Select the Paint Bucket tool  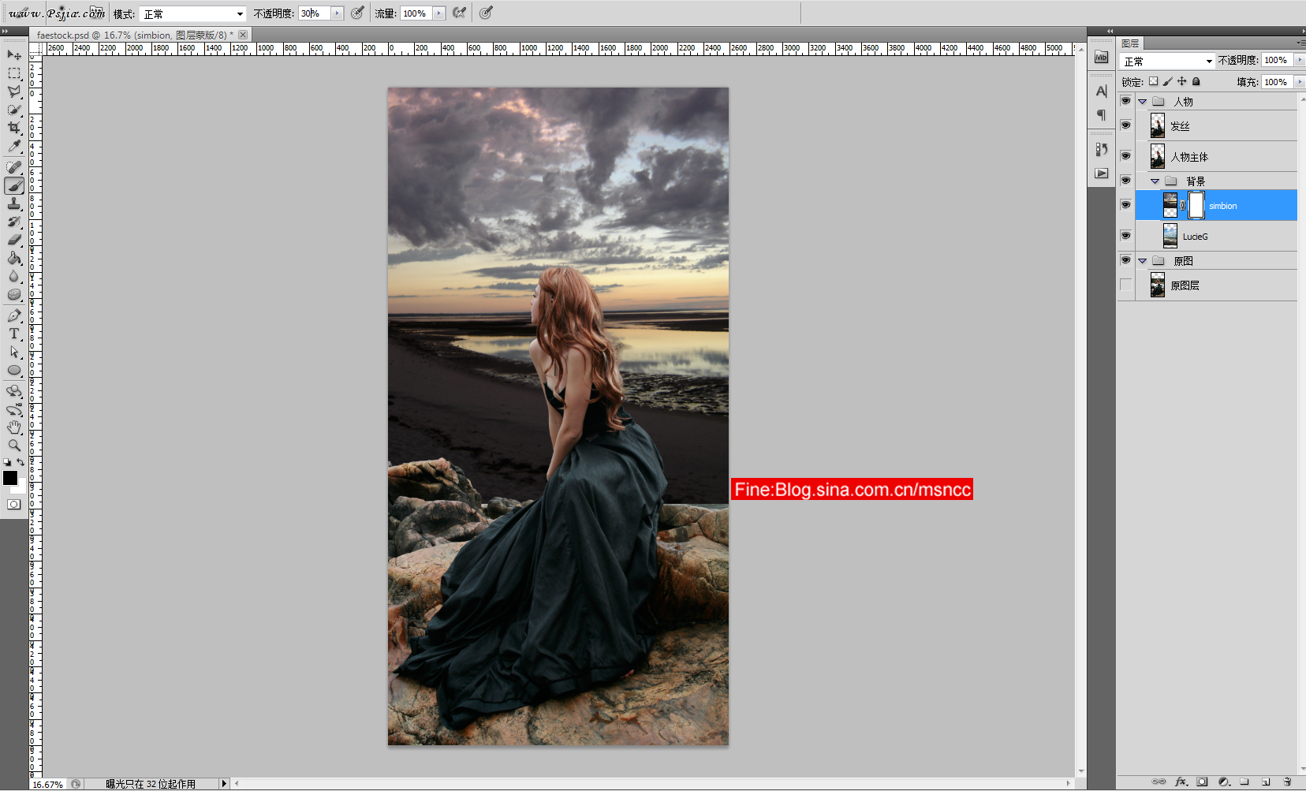pyautogui.click(x=14, y=258)
